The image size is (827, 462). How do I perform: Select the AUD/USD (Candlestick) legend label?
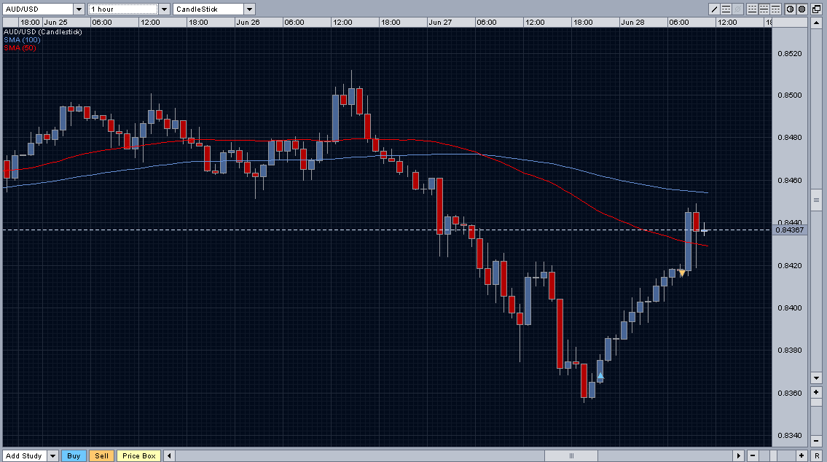(43, 32)
